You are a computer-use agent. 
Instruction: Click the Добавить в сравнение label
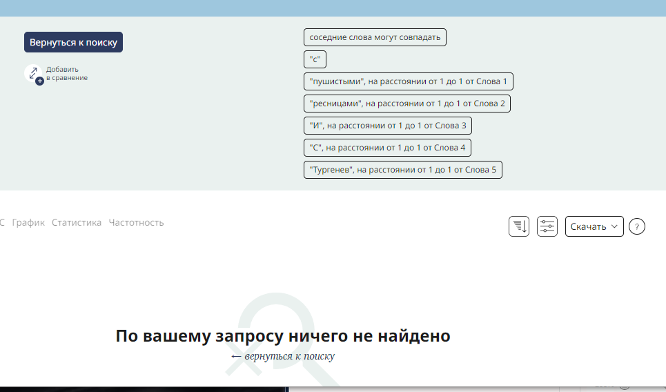[x=66, y=73]
